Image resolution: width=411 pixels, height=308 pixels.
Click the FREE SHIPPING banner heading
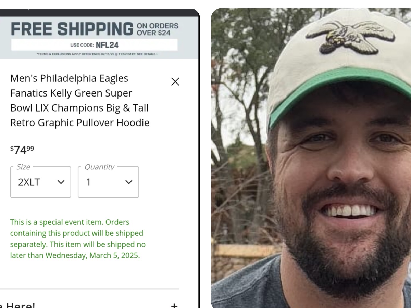point(72,29)
